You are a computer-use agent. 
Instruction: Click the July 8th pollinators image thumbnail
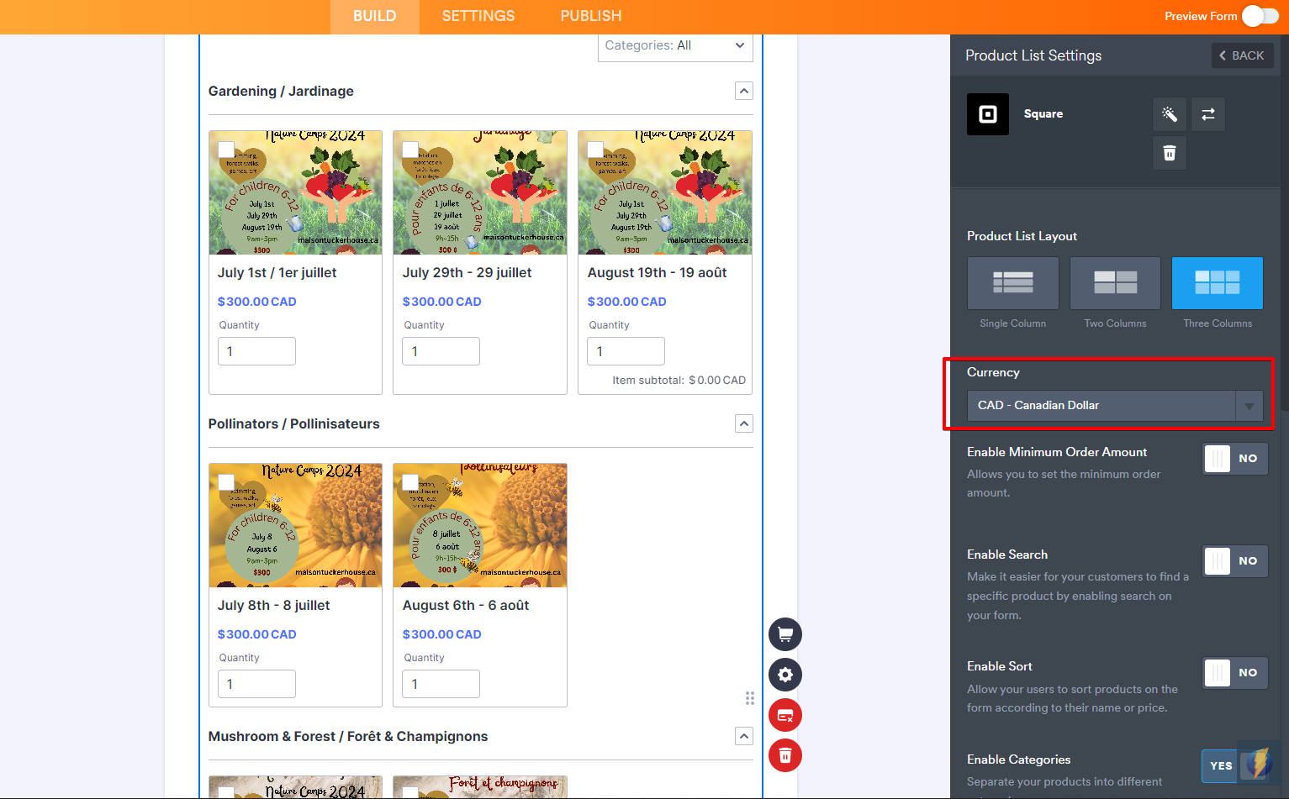point(296,525)
